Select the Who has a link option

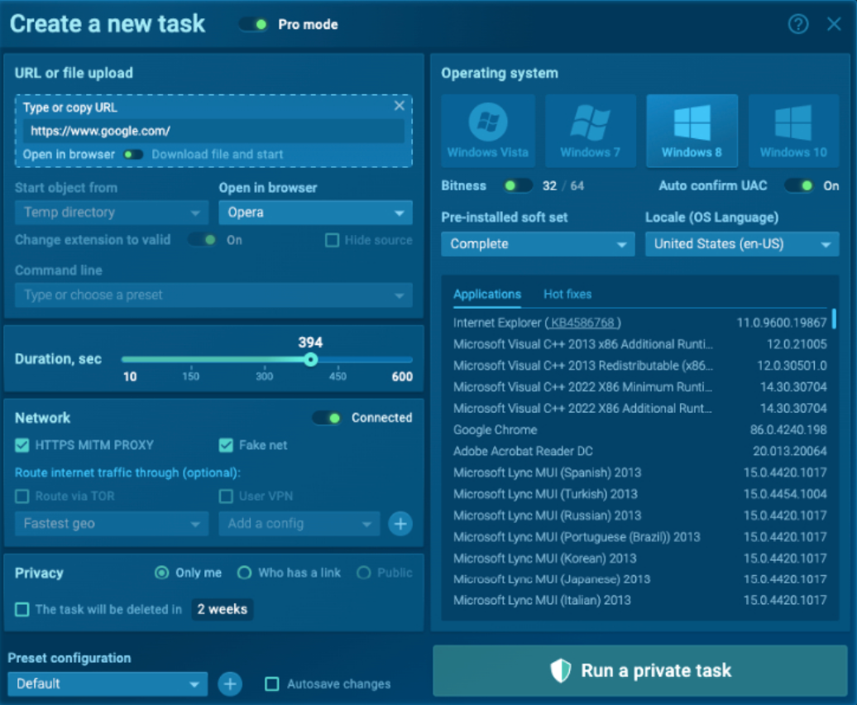pyautogui.click(x=245, y=573)
